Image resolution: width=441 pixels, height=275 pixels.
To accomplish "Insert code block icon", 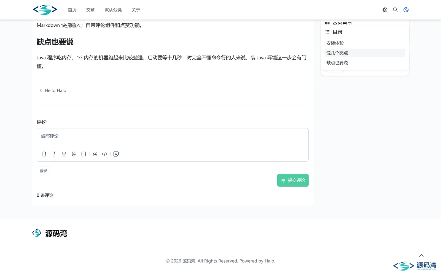I will click(x=105, y=154).
